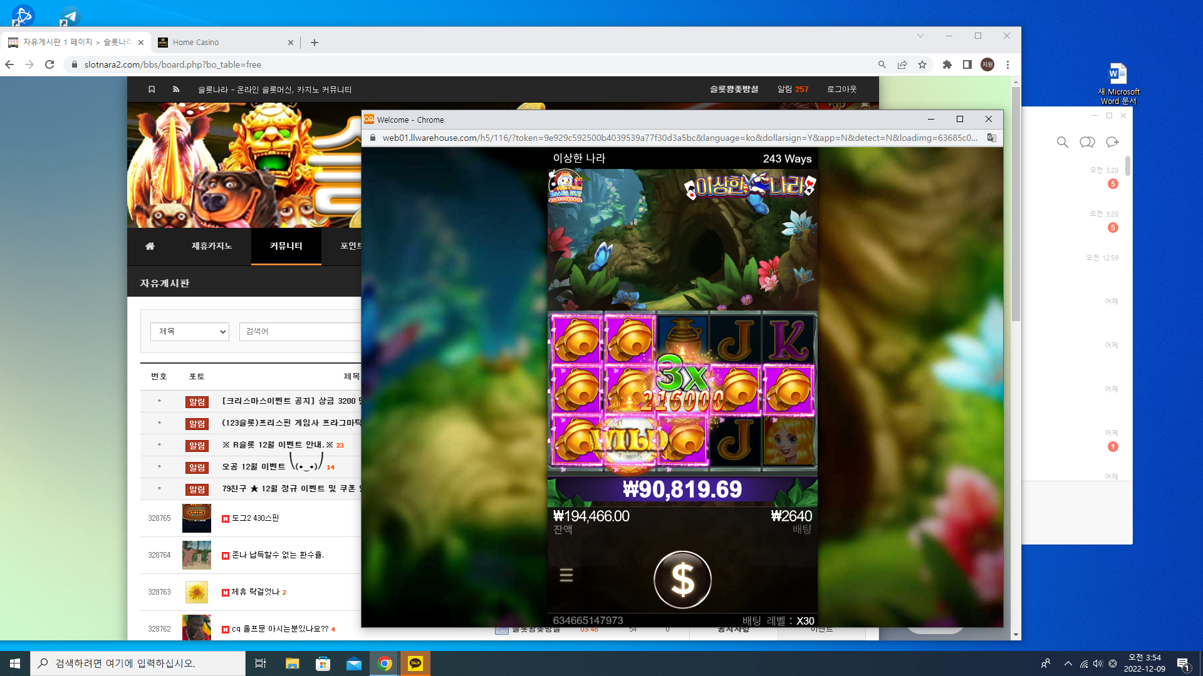Open File Explorer from the taskbar

tap(292, 663)
